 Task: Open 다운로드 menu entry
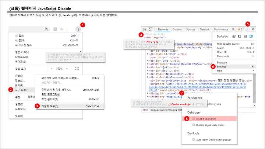pyautogui.click(x=22, y=57)
